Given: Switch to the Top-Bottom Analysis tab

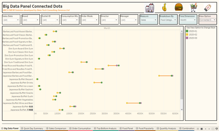Looking at the screenshot, I should point(105,128).
